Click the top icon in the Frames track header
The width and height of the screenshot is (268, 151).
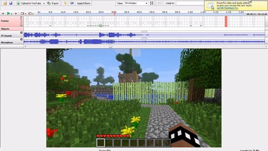click(21, 18)
